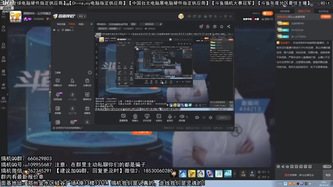Open the stream settings gear icon
Image resolution: width=333 pixels, height=187 pixels.
pos(211,118)
